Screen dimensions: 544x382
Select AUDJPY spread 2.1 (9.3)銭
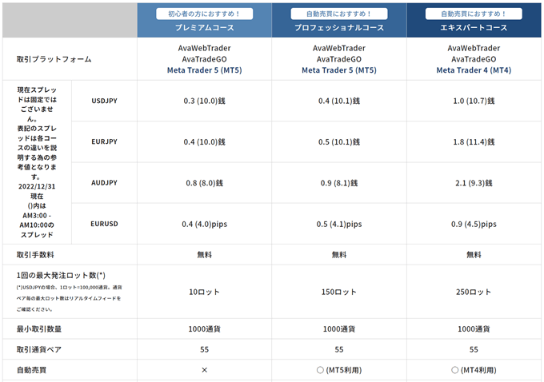point(474,183)
